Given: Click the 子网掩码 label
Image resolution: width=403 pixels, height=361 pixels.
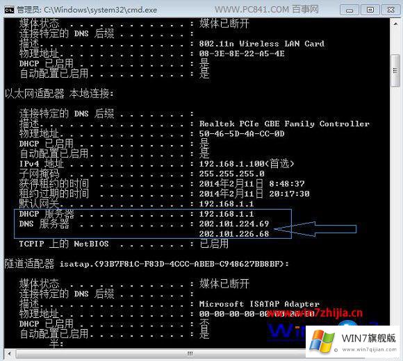Looking at the screenshot, I should 40,174.
